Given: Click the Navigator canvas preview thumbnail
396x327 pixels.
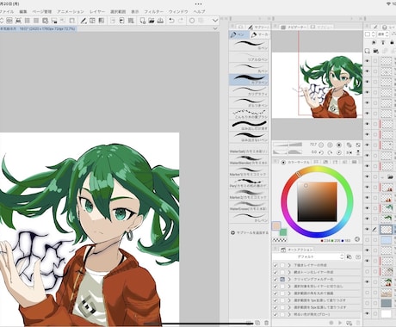Looking at the screenshot, I should (317, 85).
